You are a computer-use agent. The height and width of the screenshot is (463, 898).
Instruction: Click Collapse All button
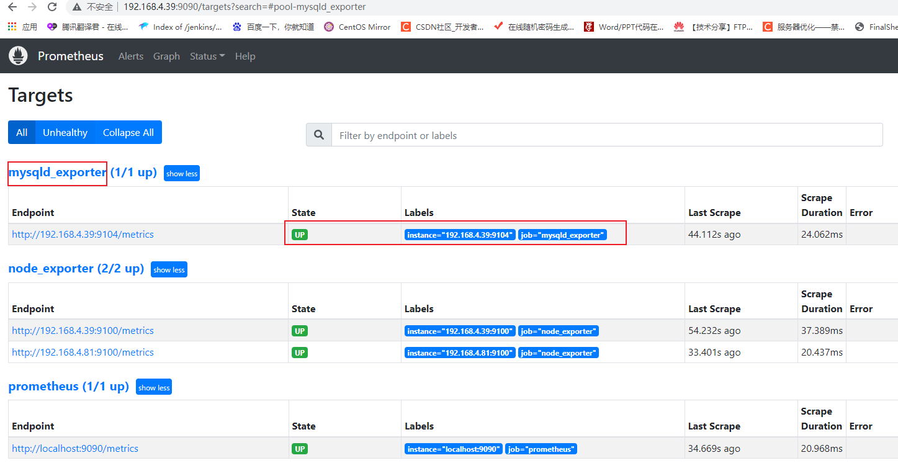click(x=128, y=132)
